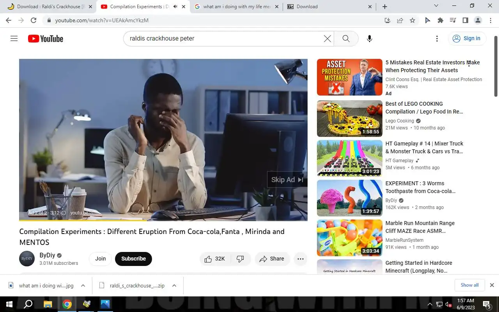Close the downloads bar
Viewport: 499px width, 312px height.
tap(492, 285)
